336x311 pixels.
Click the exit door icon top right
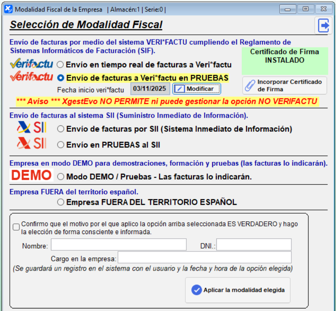[323, 25]
